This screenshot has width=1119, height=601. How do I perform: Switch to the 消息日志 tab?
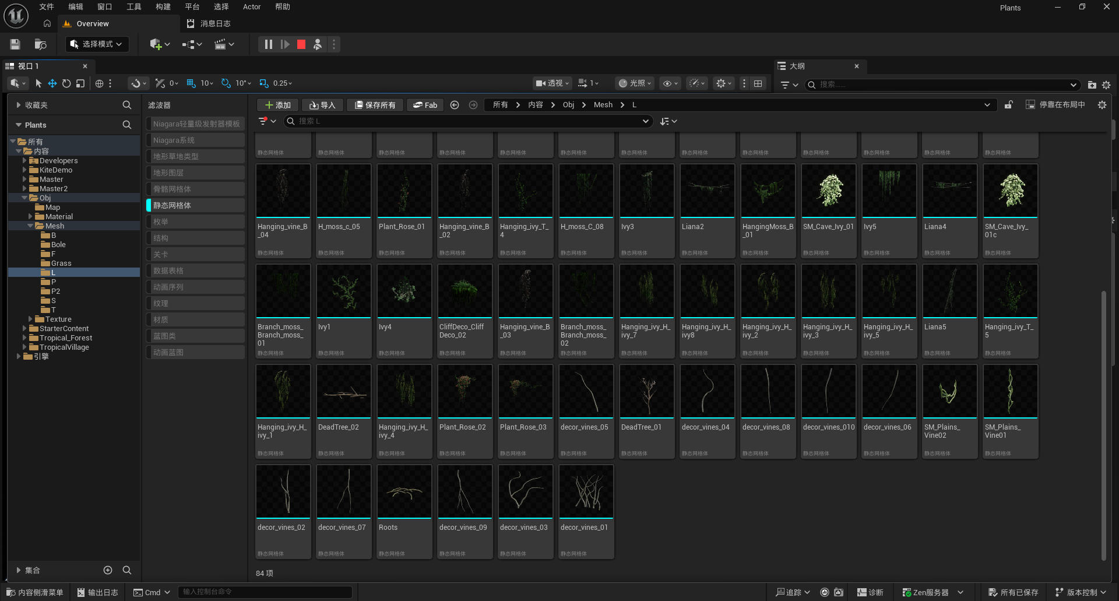[x=209, y=24]
